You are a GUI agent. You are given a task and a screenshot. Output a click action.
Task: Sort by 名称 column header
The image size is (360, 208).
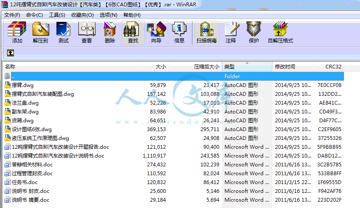coord(71,67)
